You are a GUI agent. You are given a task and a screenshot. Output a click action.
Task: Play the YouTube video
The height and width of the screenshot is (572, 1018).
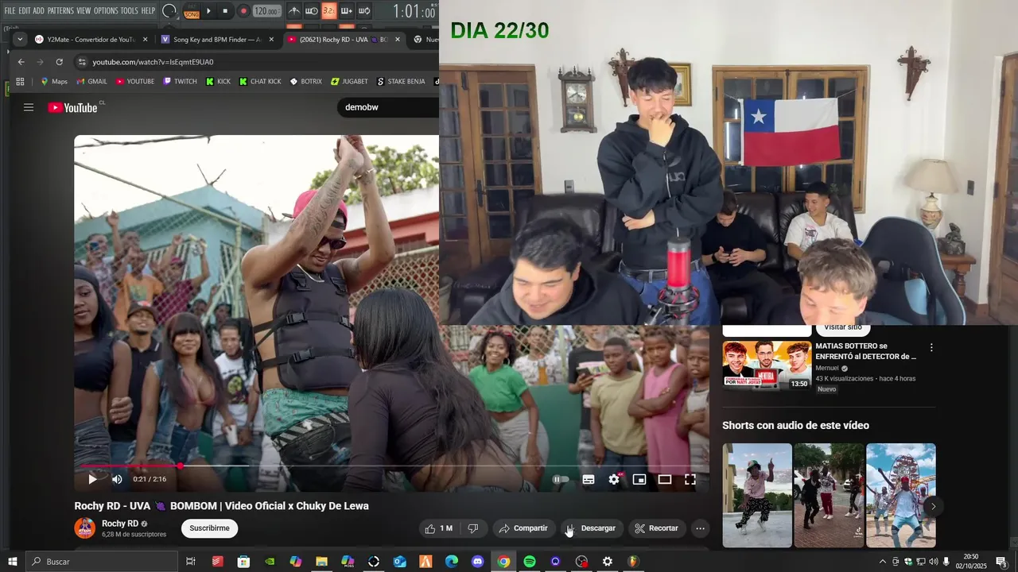(x=92, y=479)
